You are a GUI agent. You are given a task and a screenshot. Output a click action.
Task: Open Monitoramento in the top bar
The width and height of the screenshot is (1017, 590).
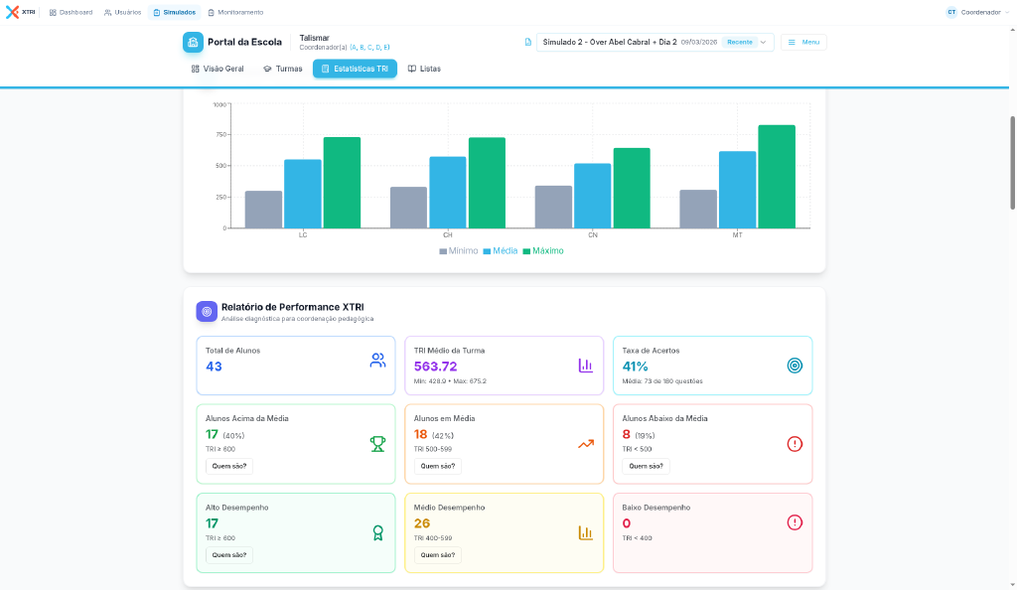(x=235, y=12)
